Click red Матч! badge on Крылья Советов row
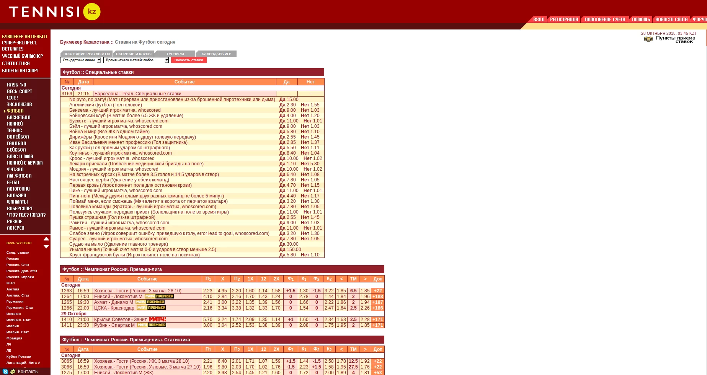Viewport: 707px width, 375px height. point(157,320)
